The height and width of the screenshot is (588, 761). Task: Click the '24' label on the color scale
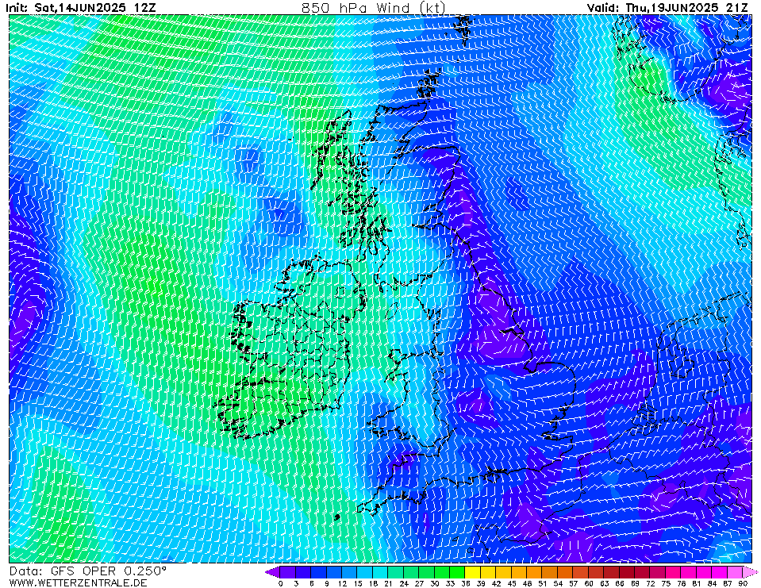click(x=404, y=583)
